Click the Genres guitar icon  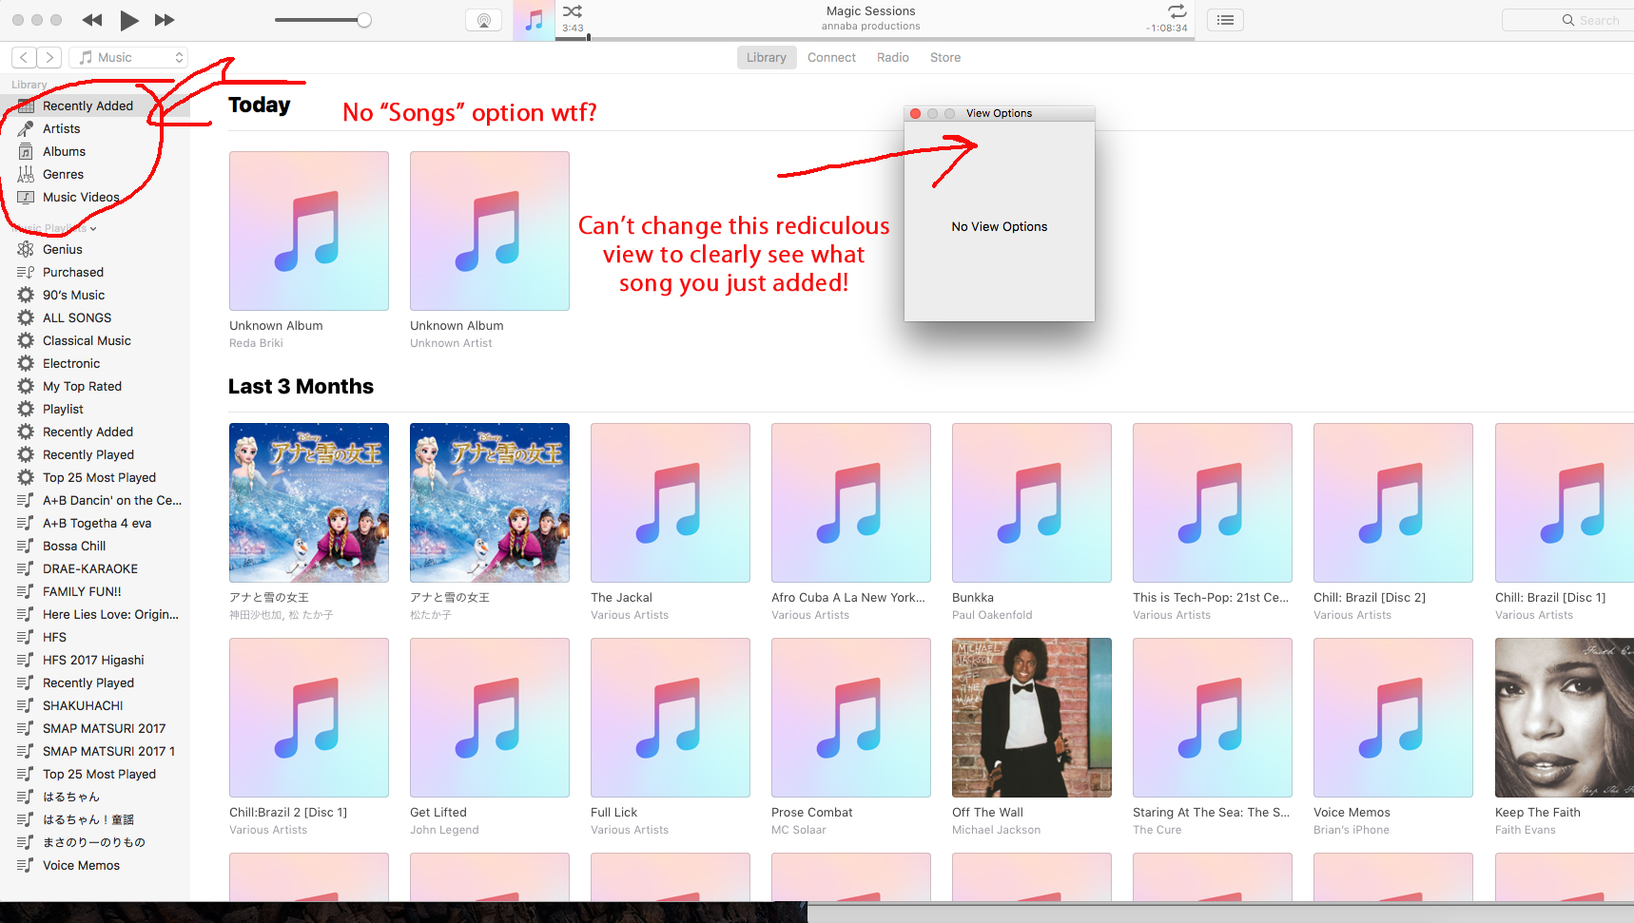pyautogui.click(x=26, y=174)
